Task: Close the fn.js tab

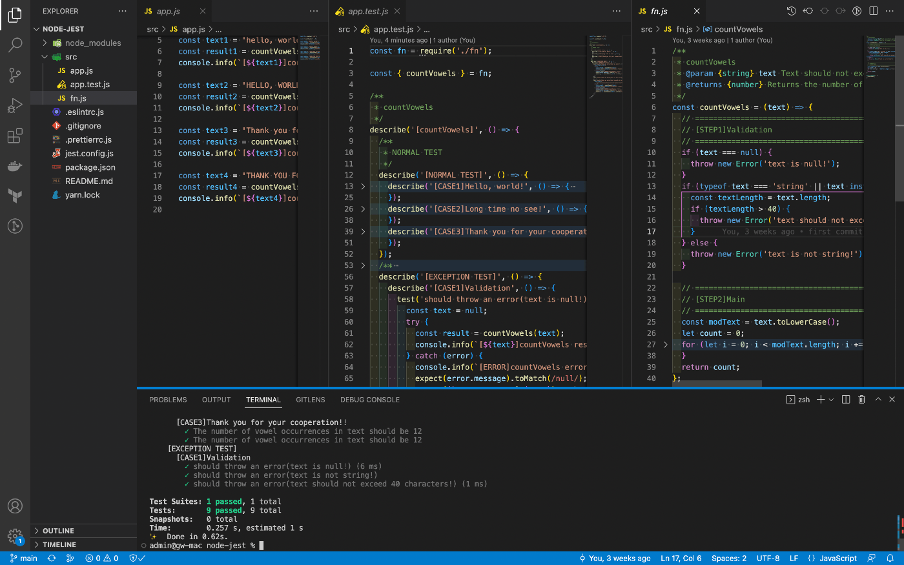Action: pos(697,11)
